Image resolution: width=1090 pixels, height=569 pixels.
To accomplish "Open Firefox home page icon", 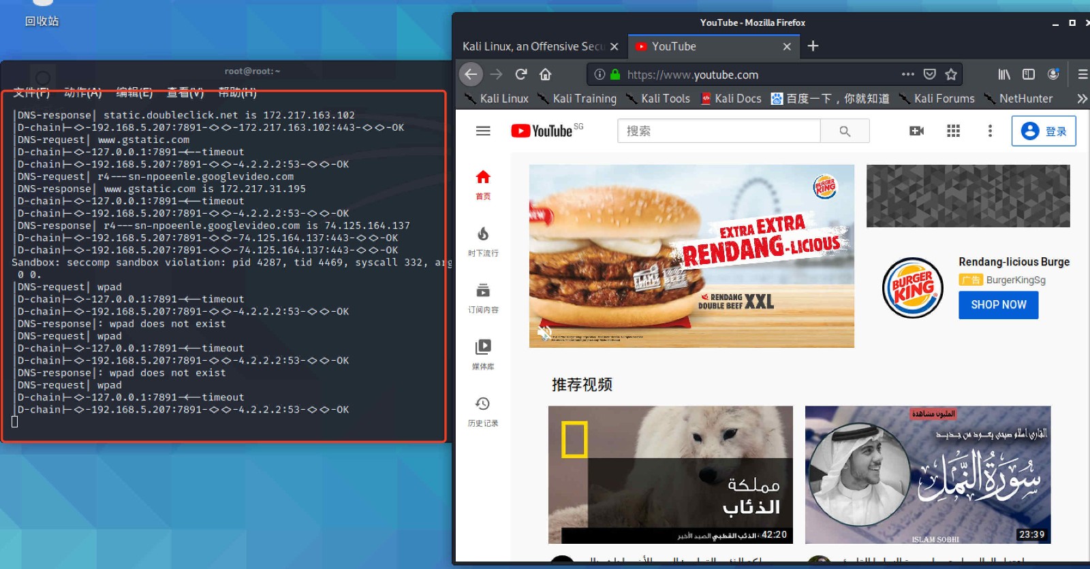I will click(x=546, y=74).
